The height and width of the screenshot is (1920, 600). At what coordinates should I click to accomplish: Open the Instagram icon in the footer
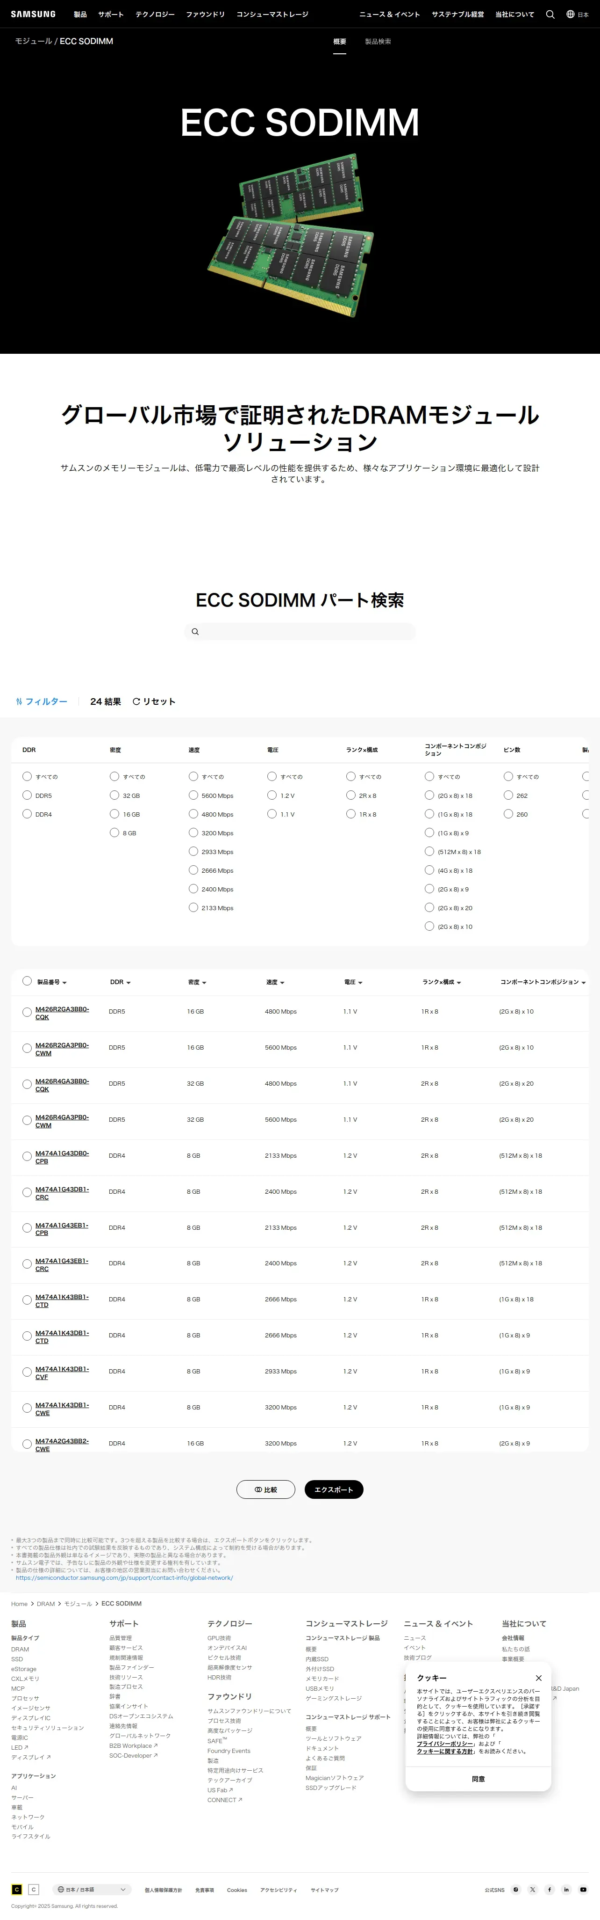click(516, 1890)
